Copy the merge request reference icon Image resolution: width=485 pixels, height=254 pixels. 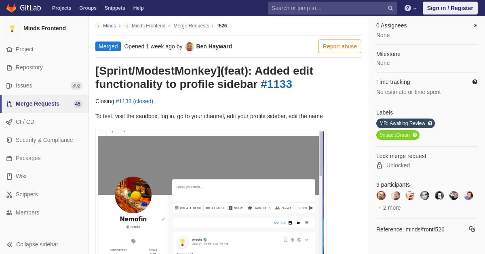click(472, 229)
